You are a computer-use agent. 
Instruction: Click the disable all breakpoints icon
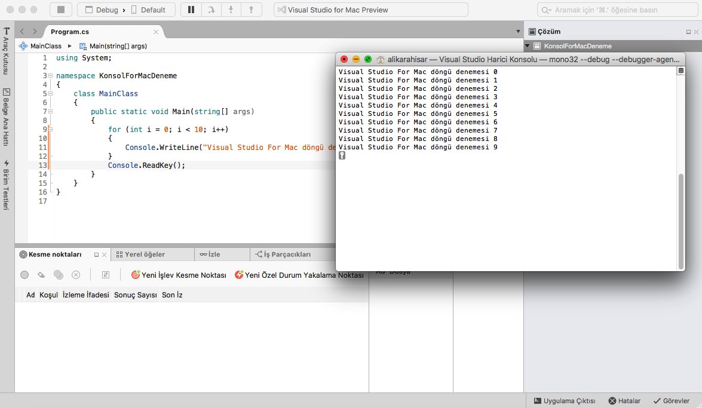pyautogui.click(x=58, y=275)
